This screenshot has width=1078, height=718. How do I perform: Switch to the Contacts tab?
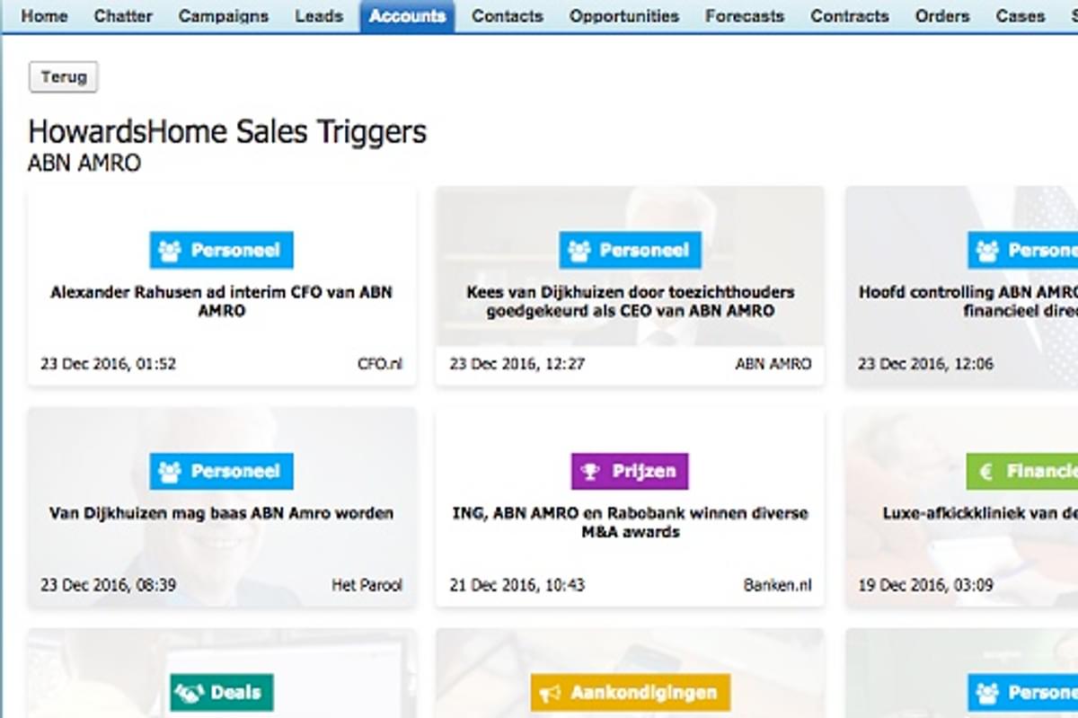[507, 16]
